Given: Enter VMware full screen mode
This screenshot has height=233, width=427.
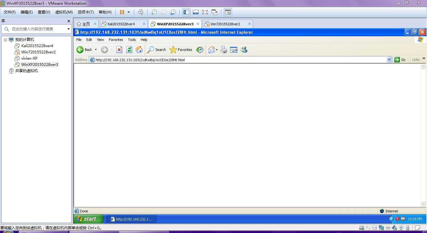Looking at the screenshot, I should tap(205, 12).
